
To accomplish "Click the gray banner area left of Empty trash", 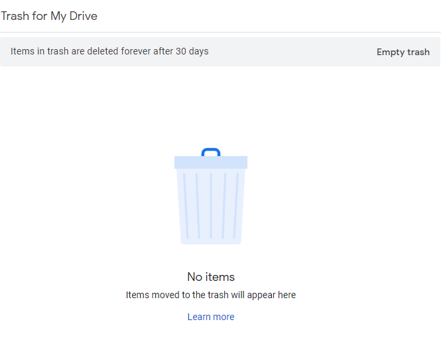I will [292, 52].
